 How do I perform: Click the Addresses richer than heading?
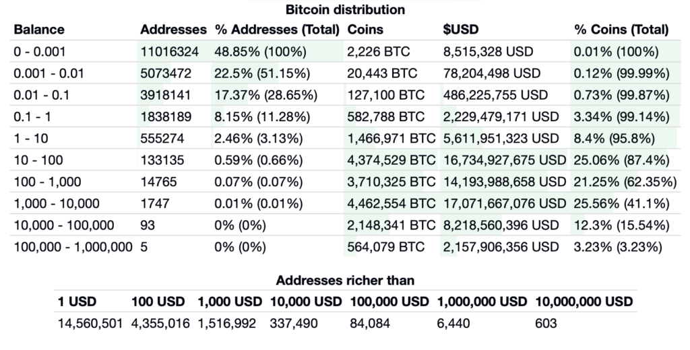coord(345,280)
